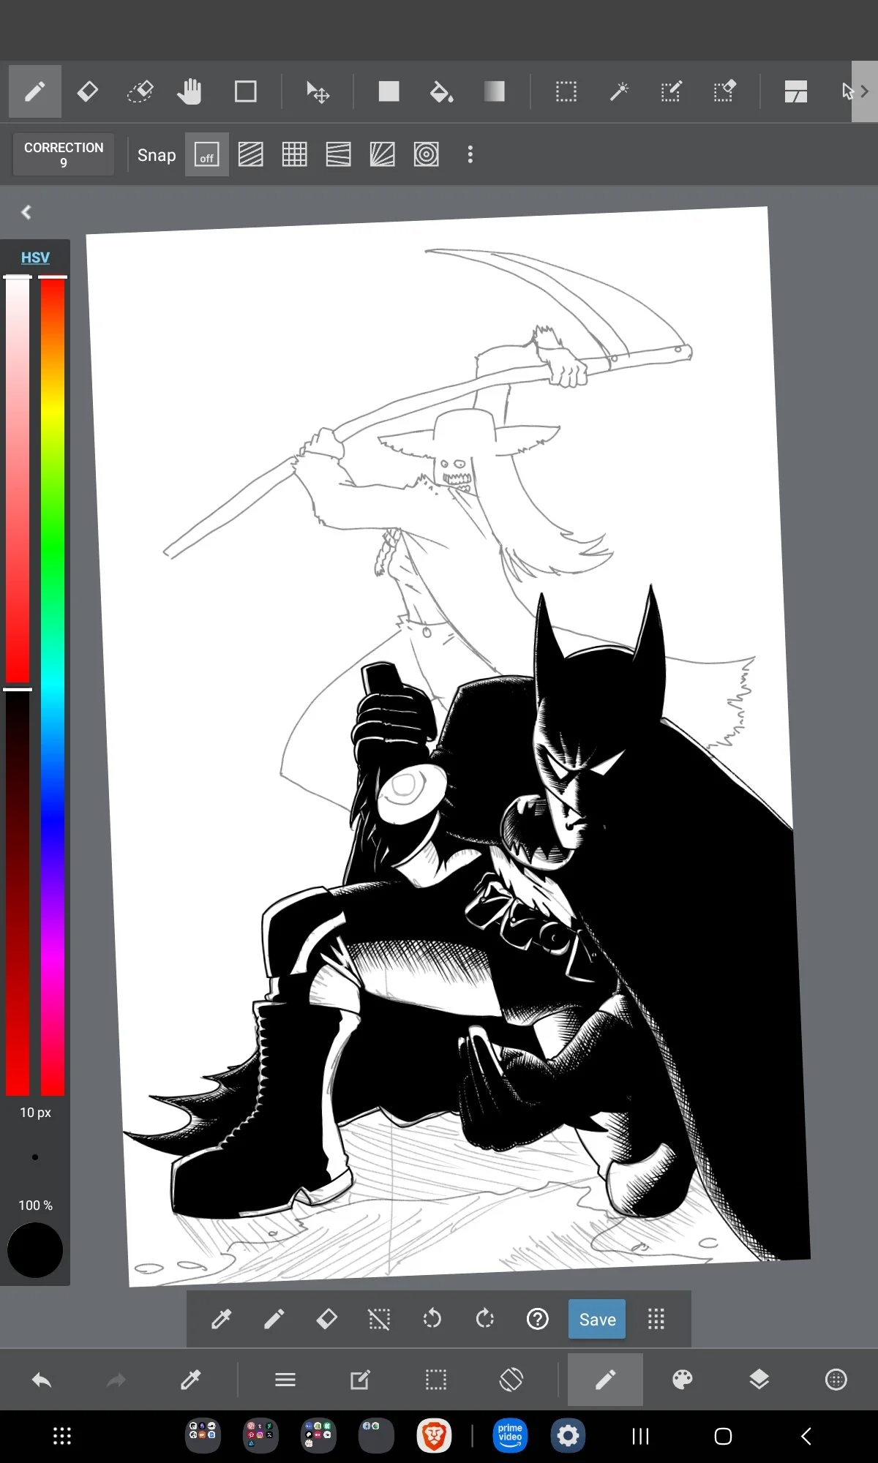Image resolution: width=878 pixels, height=1463 pixels.
Task: Select the Selection eraser tool
Action: pyautogui.click(x=724, y=91)
